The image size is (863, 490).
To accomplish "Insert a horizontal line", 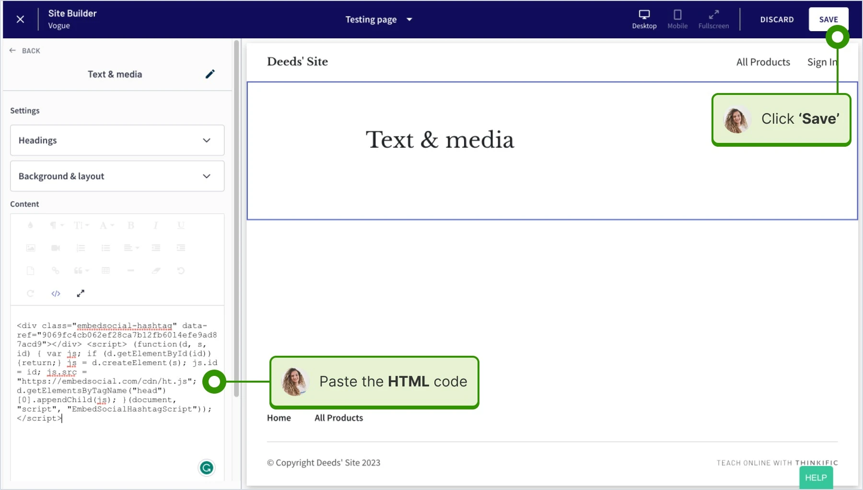I will coord(131,271).
